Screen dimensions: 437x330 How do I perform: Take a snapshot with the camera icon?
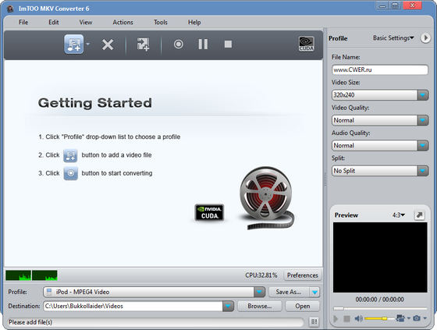pos(417,318)
